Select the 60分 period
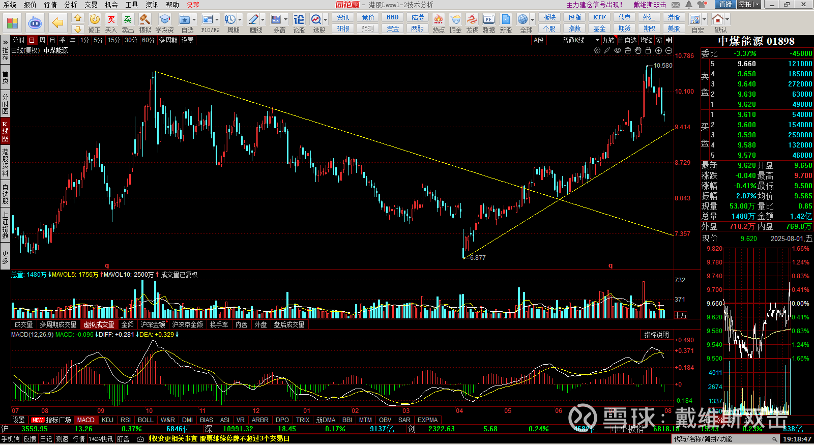This screenshot has width=814, height=445. [148, 40]
